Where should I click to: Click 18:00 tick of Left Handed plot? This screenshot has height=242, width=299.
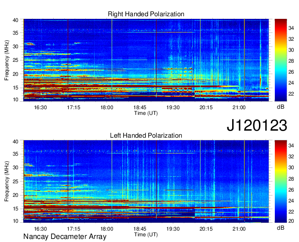[x=107, y=229]
